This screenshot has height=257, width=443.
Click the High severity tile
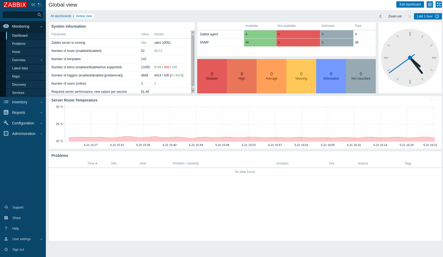coord(242,76)
